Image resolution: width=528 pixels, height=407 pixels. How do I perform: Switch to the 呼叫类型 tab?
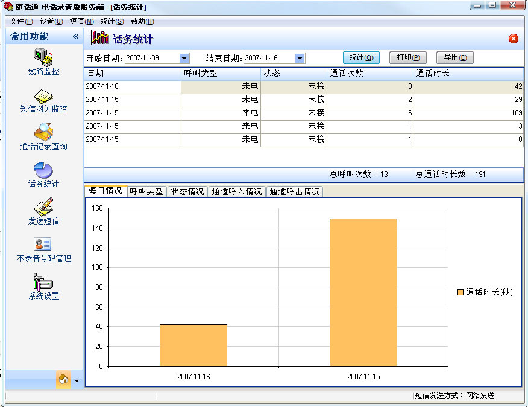pos(146,191)
